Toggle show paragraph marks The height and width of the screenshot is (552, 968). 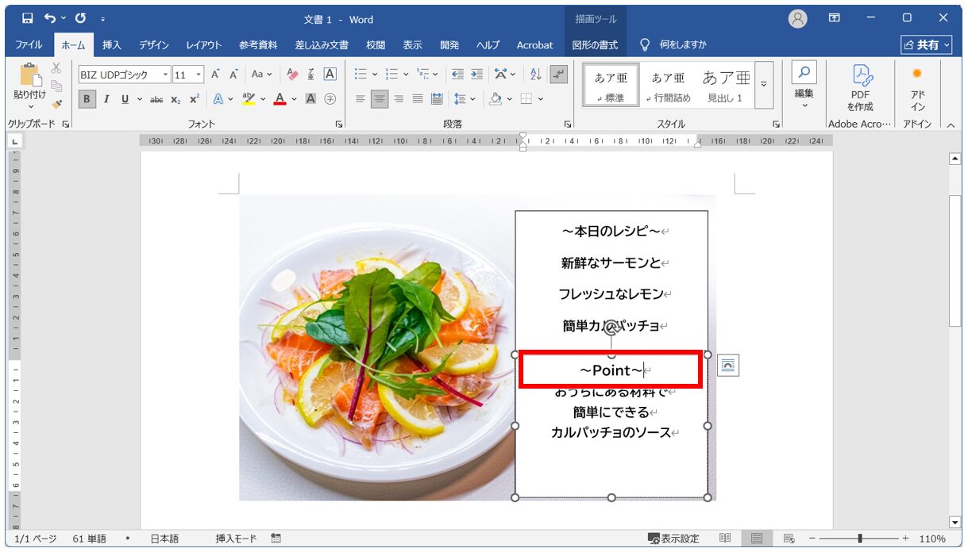tap(559, 75)
